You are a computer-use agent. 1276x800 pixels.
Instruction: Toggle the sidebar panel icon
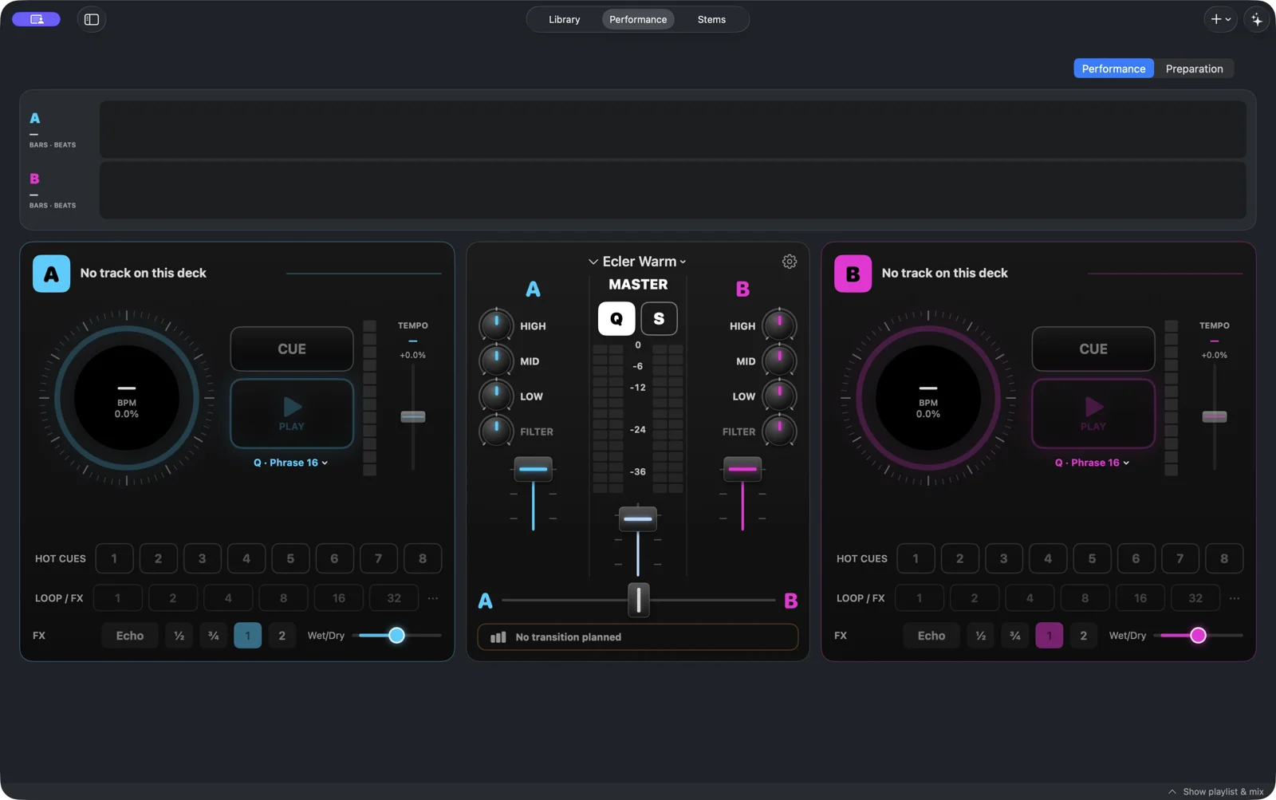92,19
